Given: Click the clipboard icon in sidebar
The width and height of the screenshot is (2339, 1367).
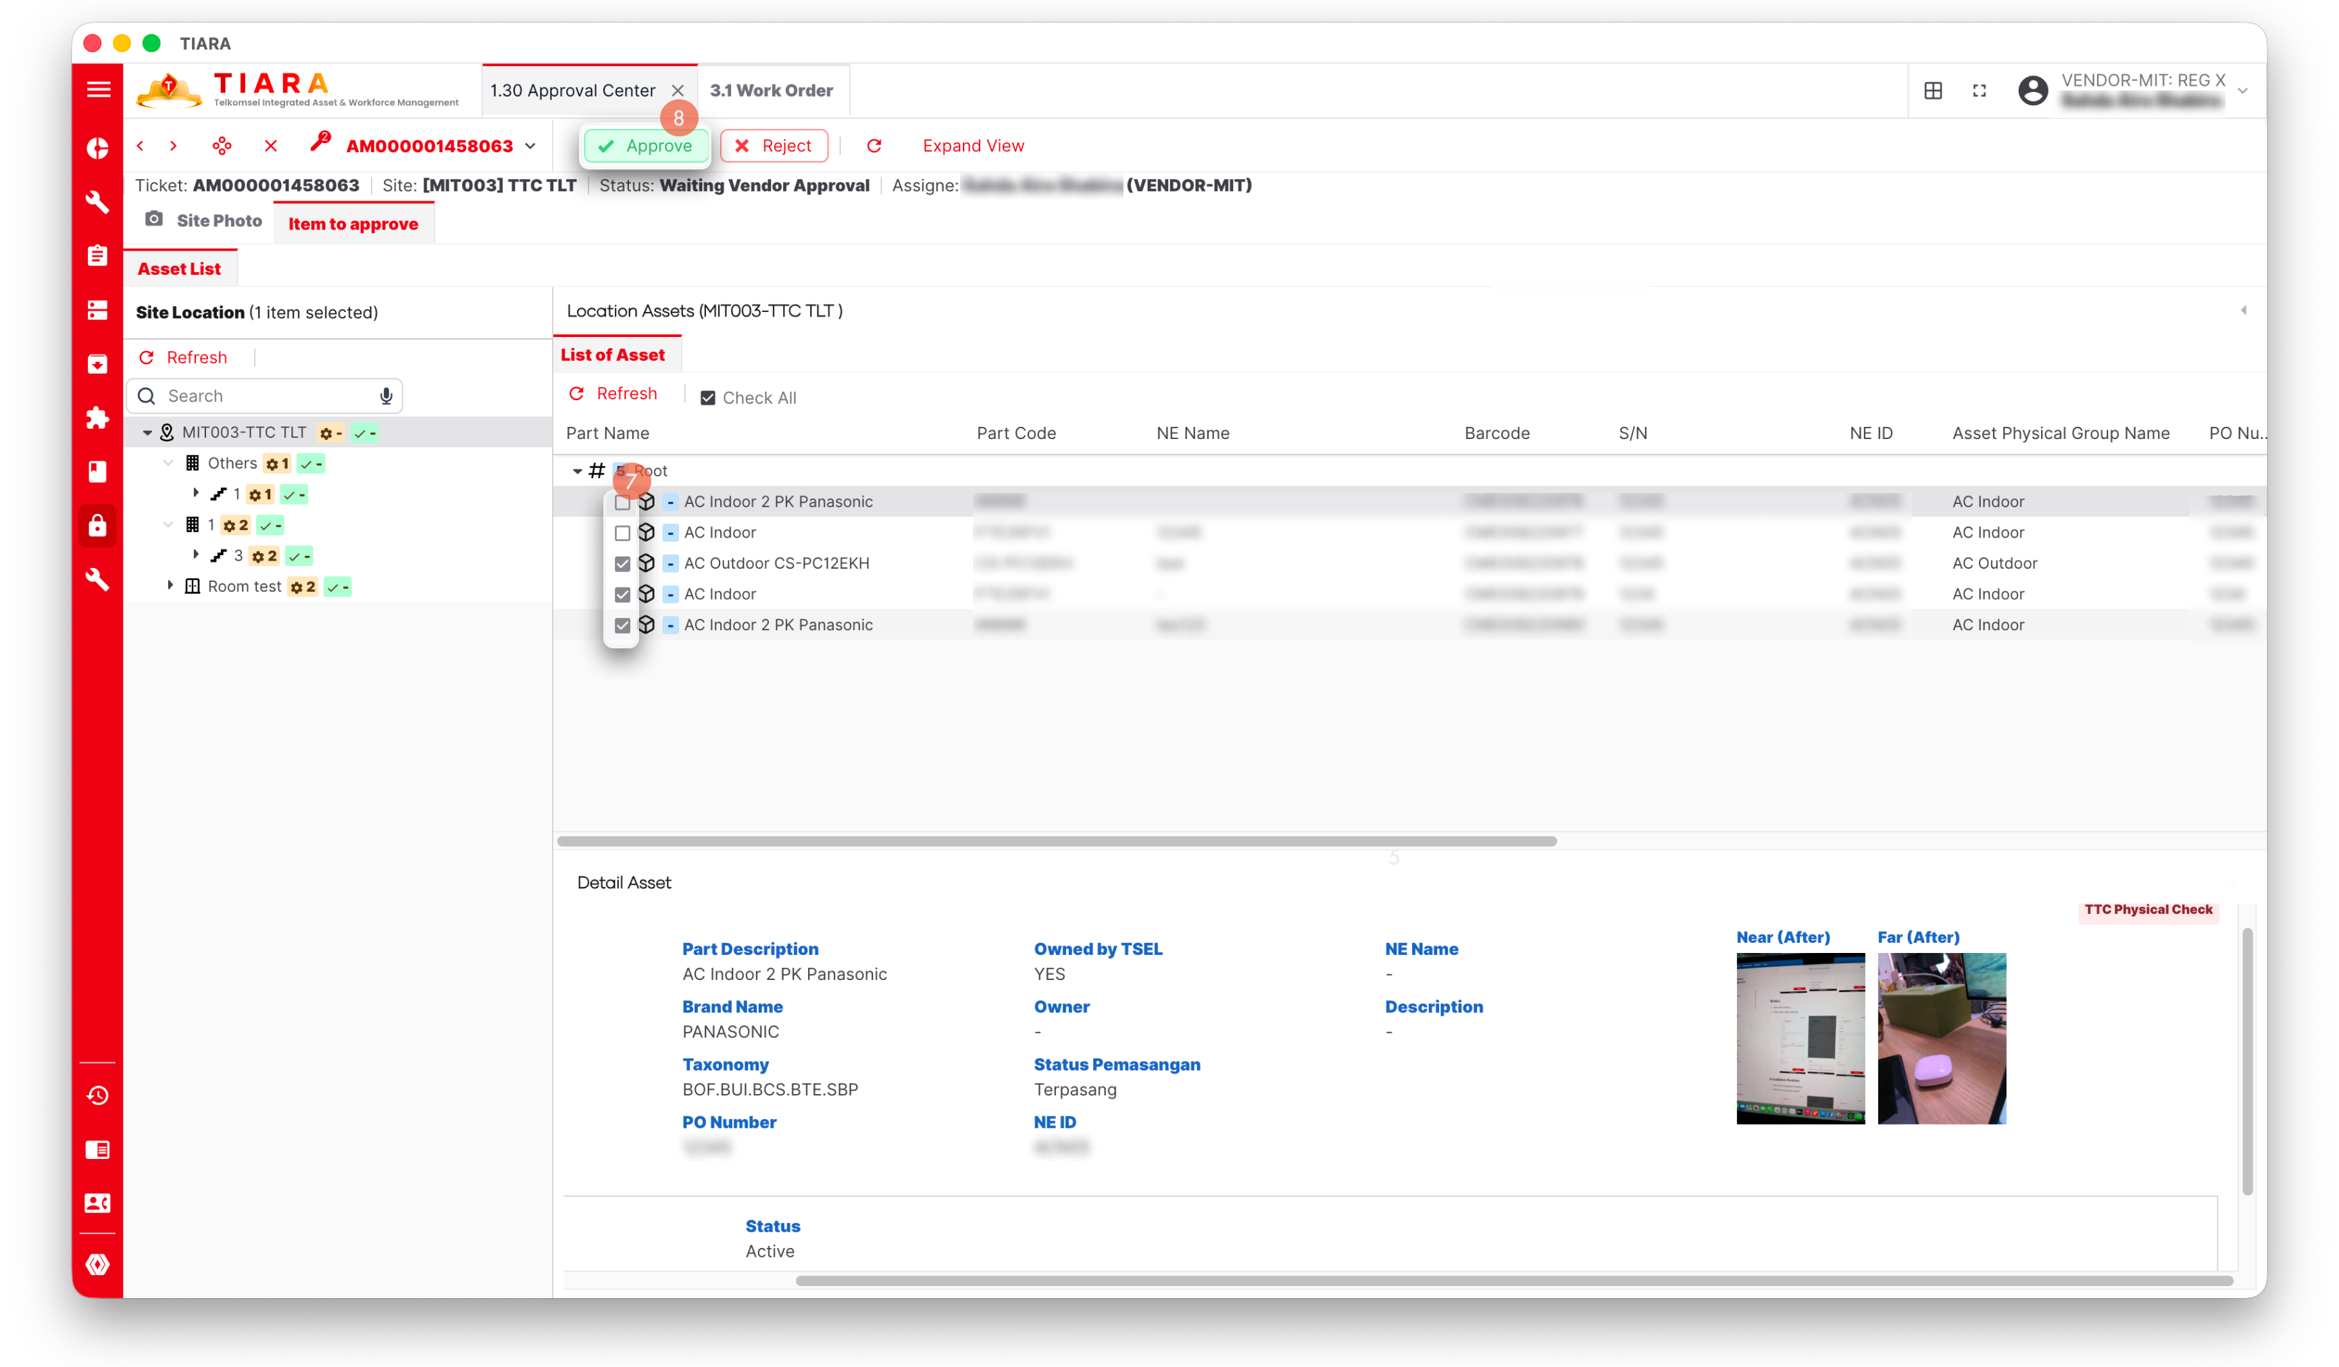Looking at the screenshot, I should [x=97, y=255].
